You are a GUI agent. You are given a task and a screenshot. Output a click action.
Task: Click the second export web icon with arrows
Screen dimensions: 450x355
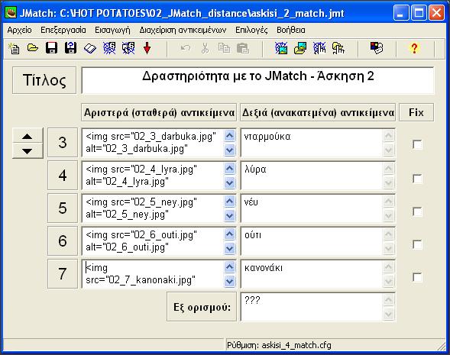point(128,48)
